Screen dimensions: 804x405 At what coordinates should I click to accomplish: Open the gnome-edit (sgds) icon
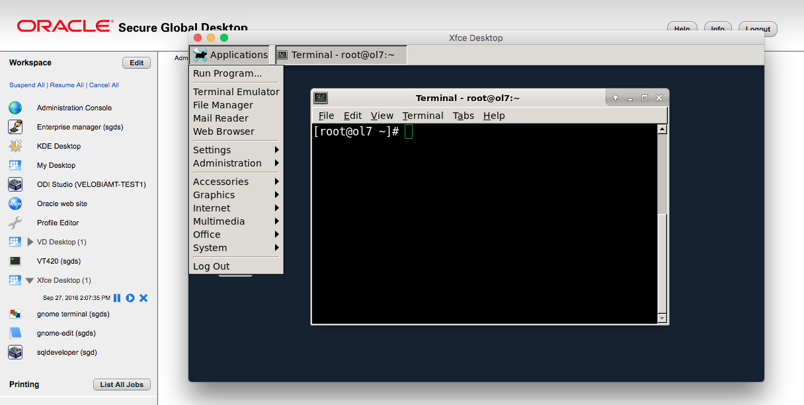click(x=15, y=333)
